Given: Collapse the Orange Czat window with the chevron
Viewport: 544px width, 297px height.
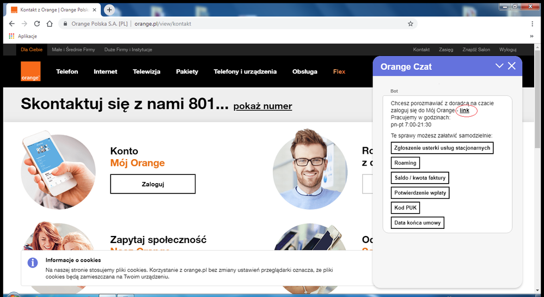Looking at the screenshot, I should tap(499, 65).
